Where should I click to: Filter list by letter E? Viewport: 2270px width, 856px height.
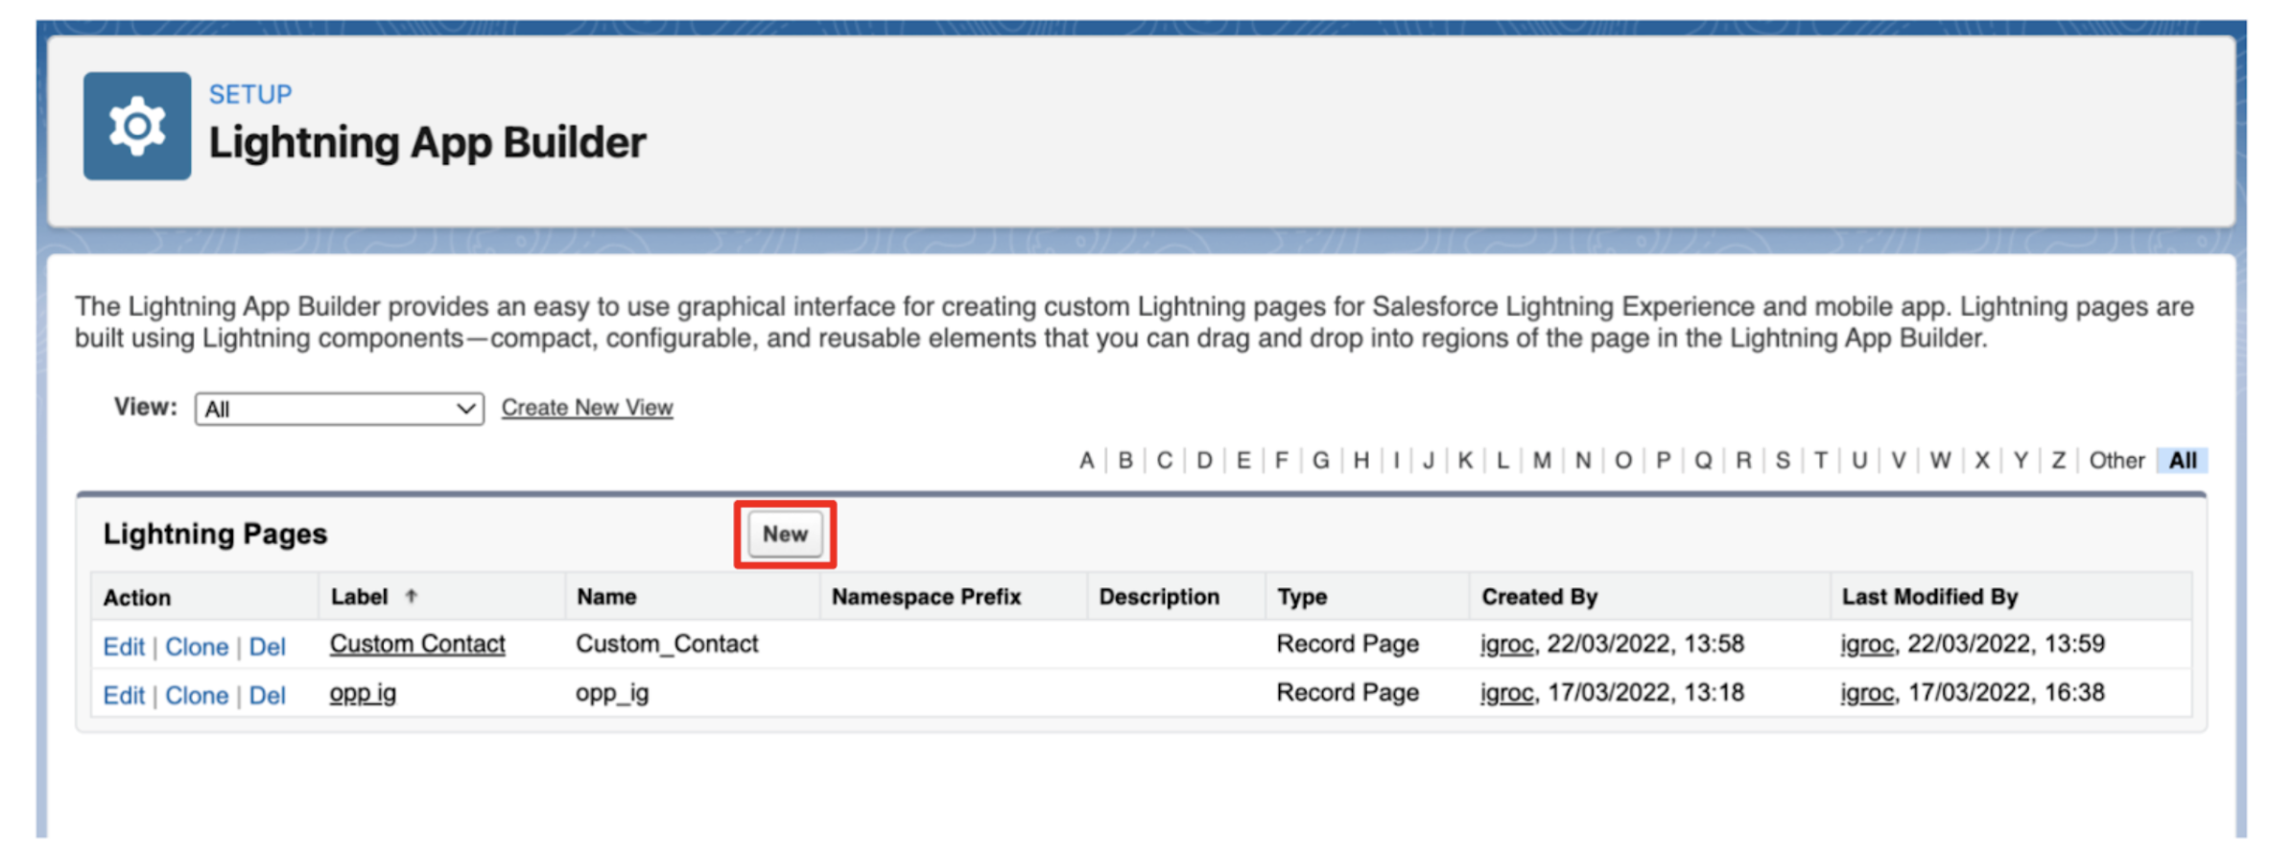coord(1243,461)
